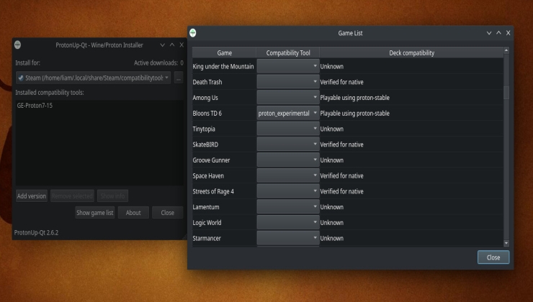Screen dimensions: 533x302
Task: Open the About dialog button
Action: (133, 212)
